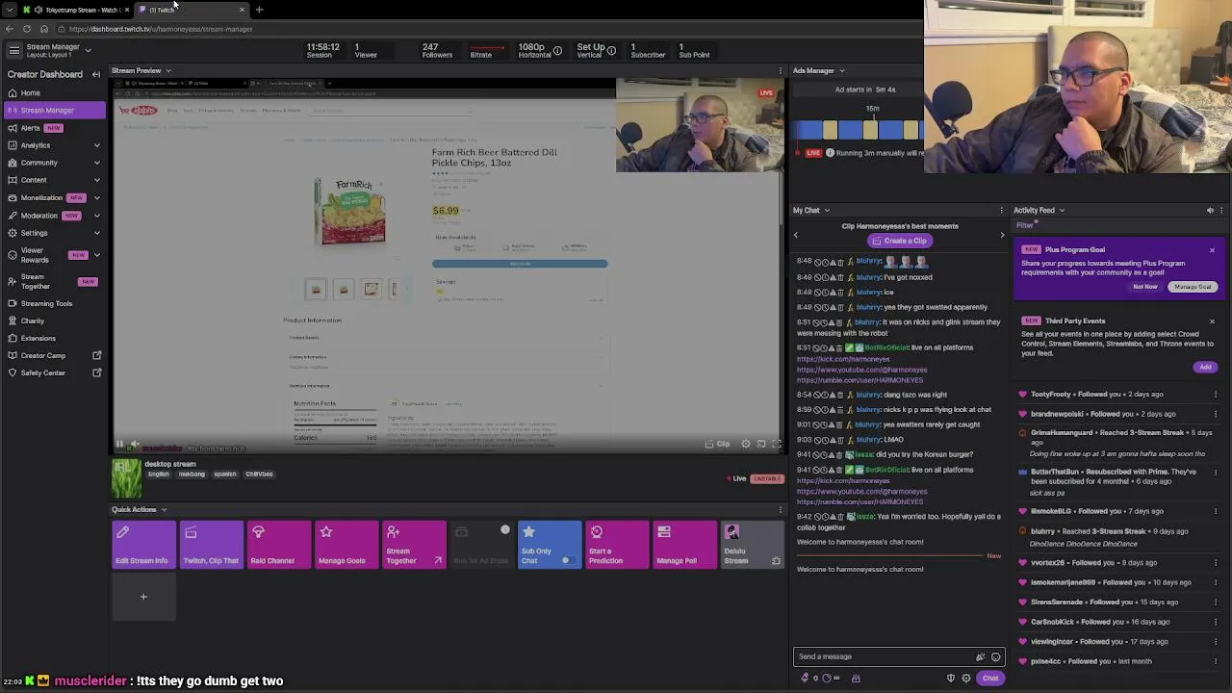Viewport: 1232px width, 693px height.
Task: Open the Activity Feed Filter
Action: click(1026, 225)
